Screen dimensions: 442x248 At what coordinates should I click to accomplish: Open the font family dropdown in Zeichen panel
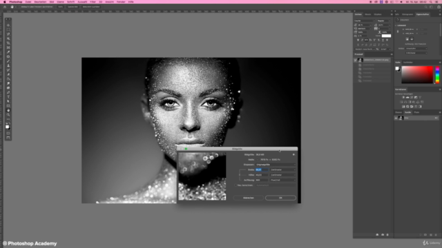[x=365, y=21]
